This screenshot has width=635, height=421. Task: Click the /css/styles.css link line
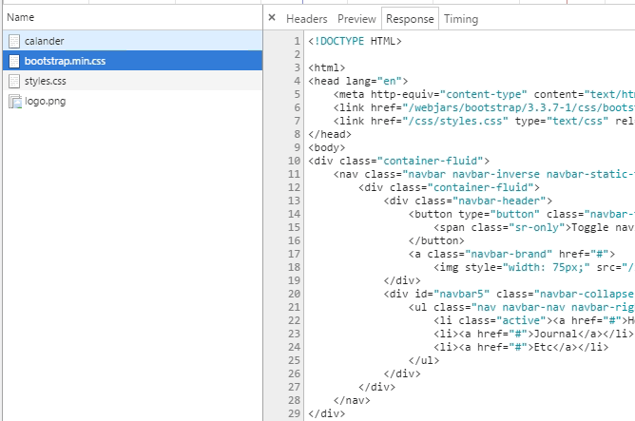point(484,121)
